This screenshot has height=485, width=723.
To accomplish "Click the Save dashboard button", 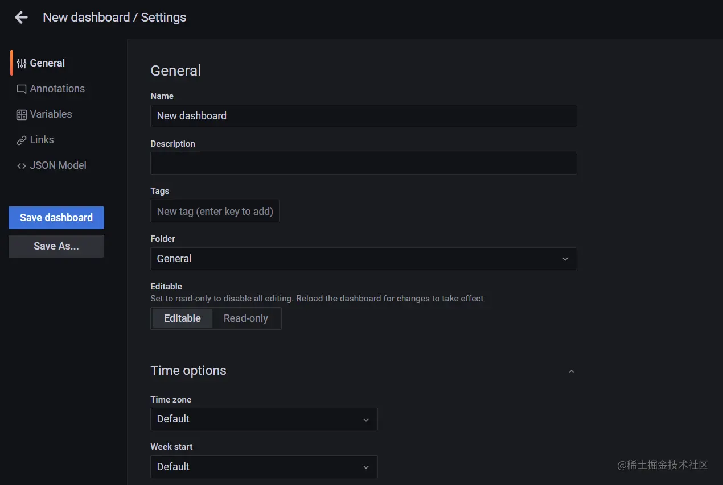I will tap(56, 218).
